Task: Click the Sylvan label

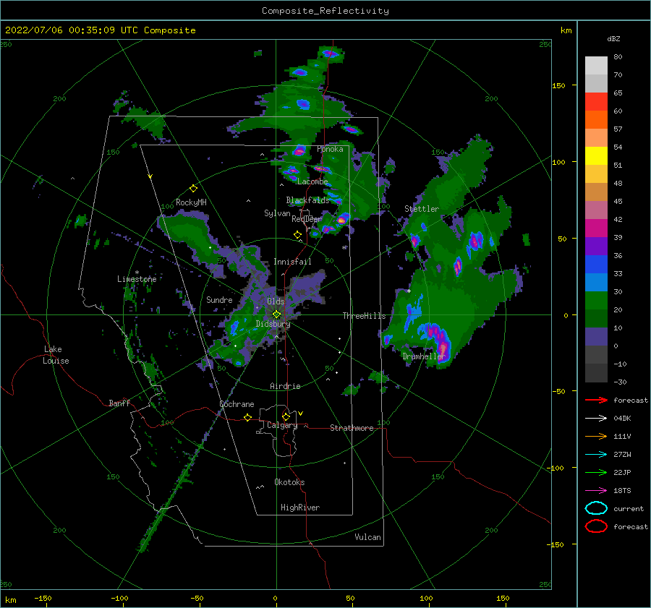Action: coord(277,213)
